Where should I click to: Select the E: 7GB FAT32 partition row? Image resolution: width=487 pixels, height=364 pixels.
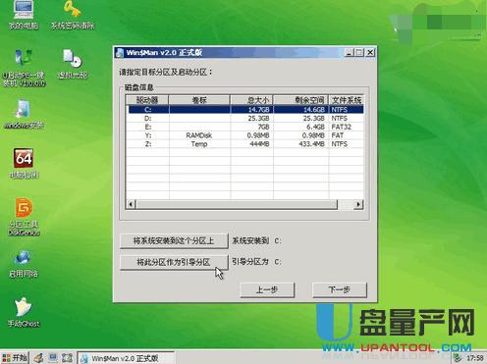point(245,127)
